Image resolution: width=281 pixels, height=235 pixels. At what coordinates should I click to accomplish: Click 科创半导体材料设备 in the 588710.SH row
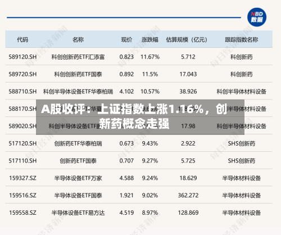(x=242, y=92)
